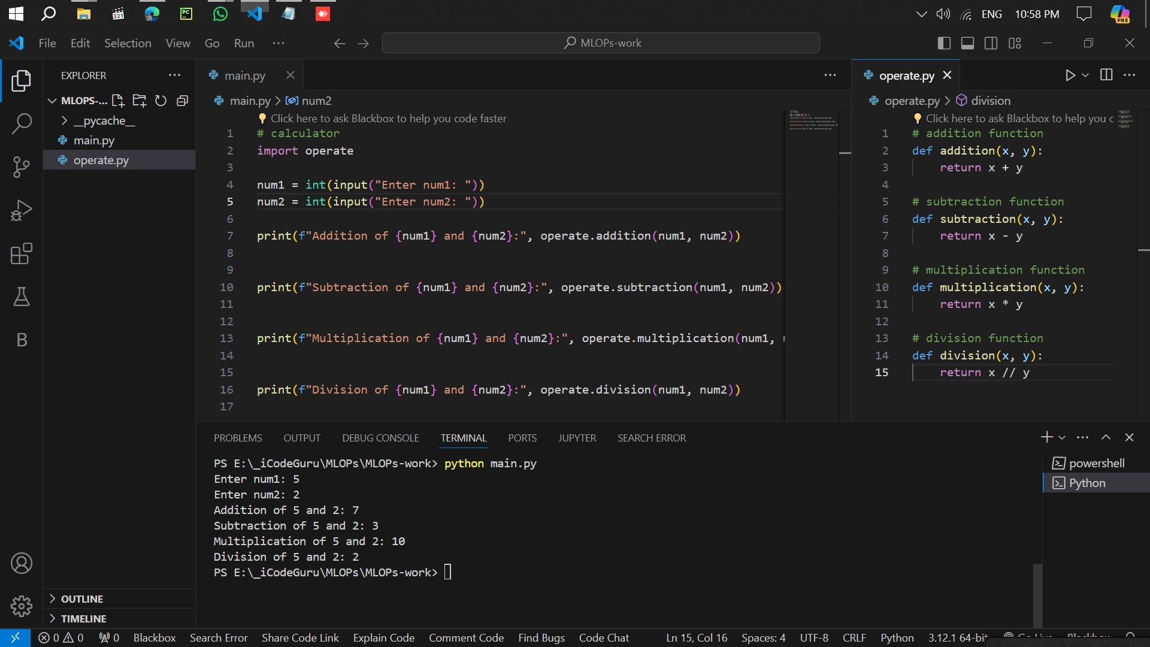Screen dimensions: 1150x647
Task: Open terminal panel more actions ellipsis
Action: [1082, 437]
